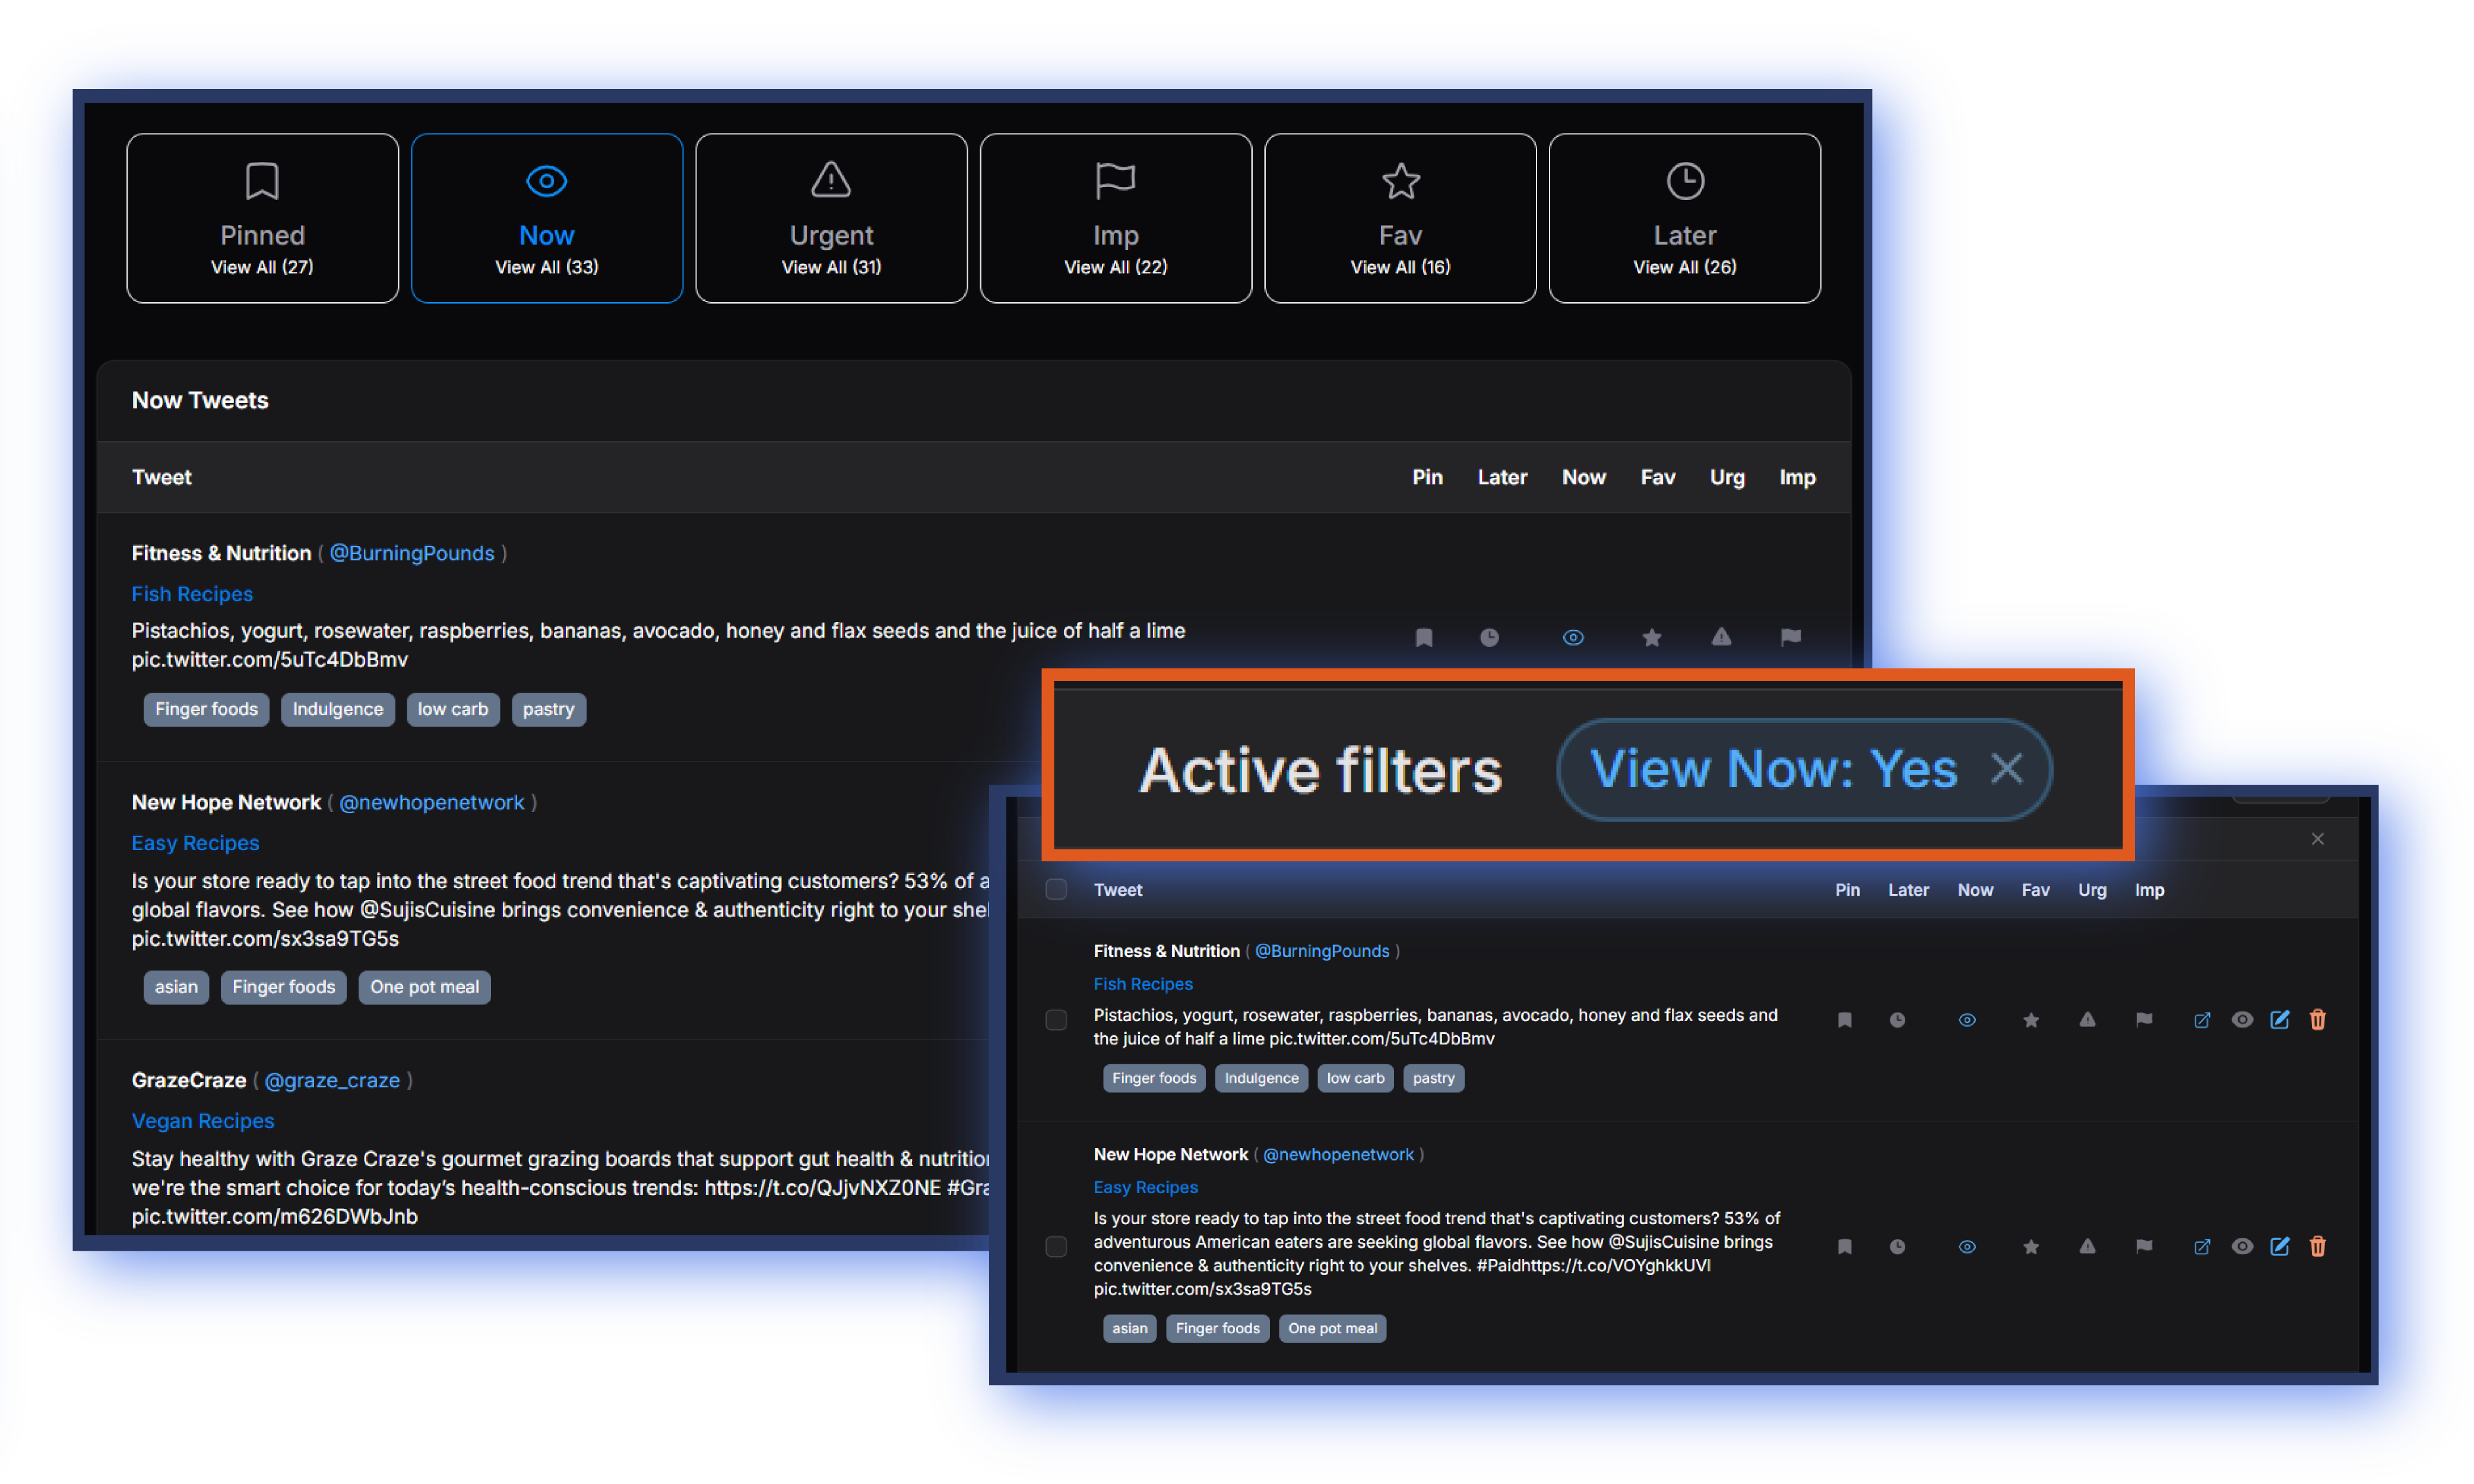Favorite Fitness & Nutrition tweet in back window

pos(1652,637)
